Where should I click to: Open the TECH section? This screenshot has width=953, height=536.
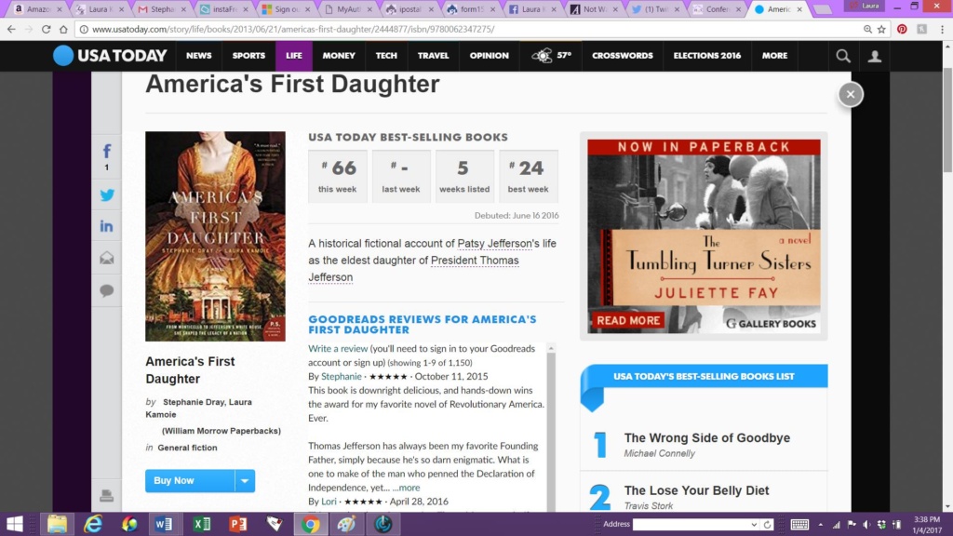(386, 55)
